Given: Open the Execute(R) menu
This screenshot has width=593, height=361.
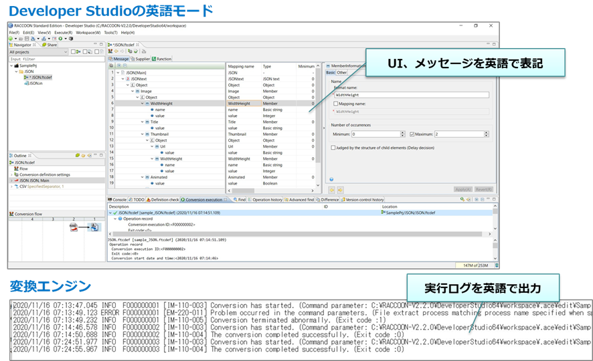Looking at the screenshot, I should 63,33.
